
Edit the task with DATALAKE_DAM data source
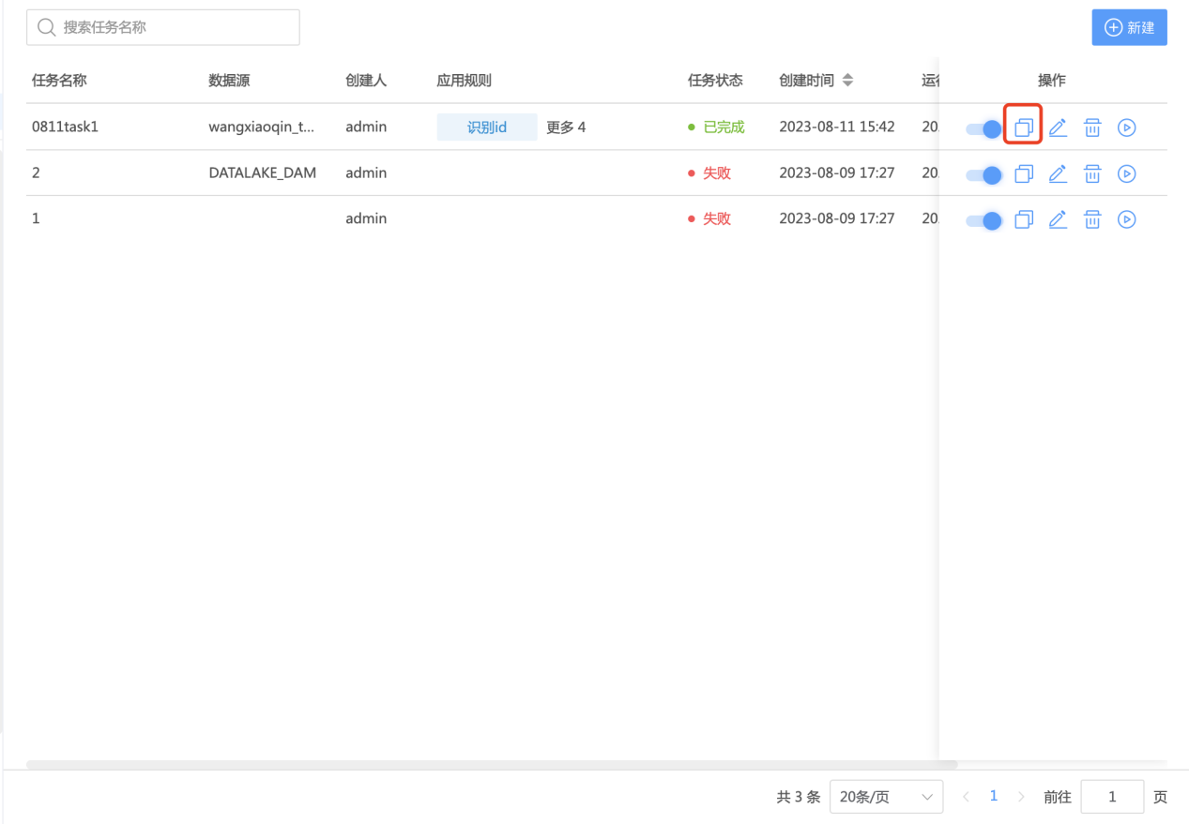click(x=1058, y=173)
